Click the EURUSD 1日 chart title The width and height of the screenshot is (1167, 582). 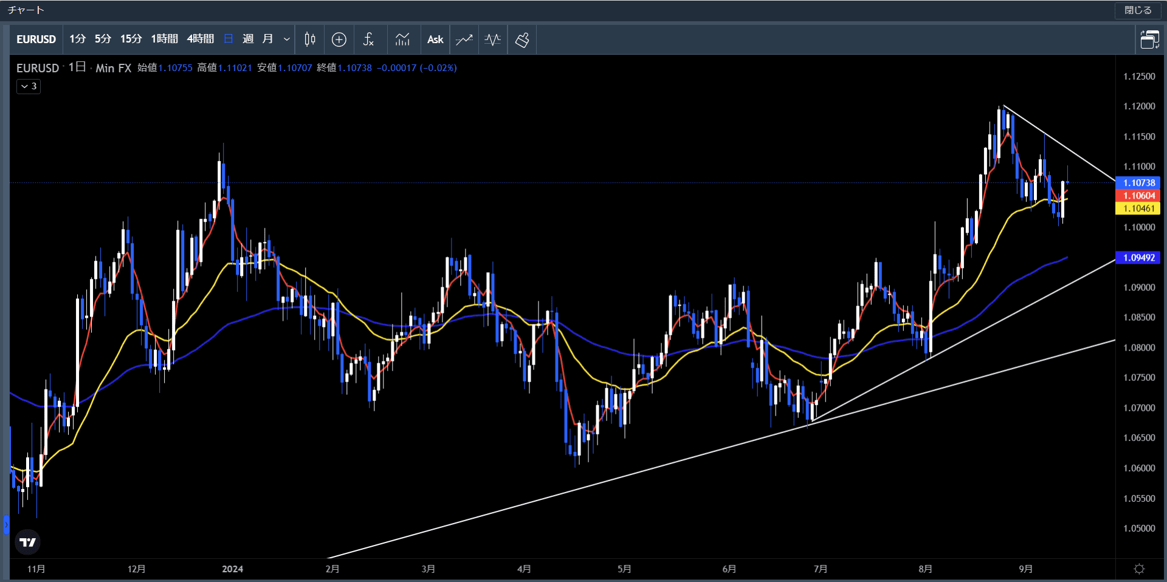(51, 67)
